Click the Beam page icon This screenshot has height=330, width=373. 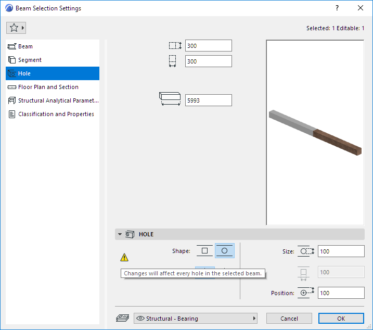(x=12, y=46)
